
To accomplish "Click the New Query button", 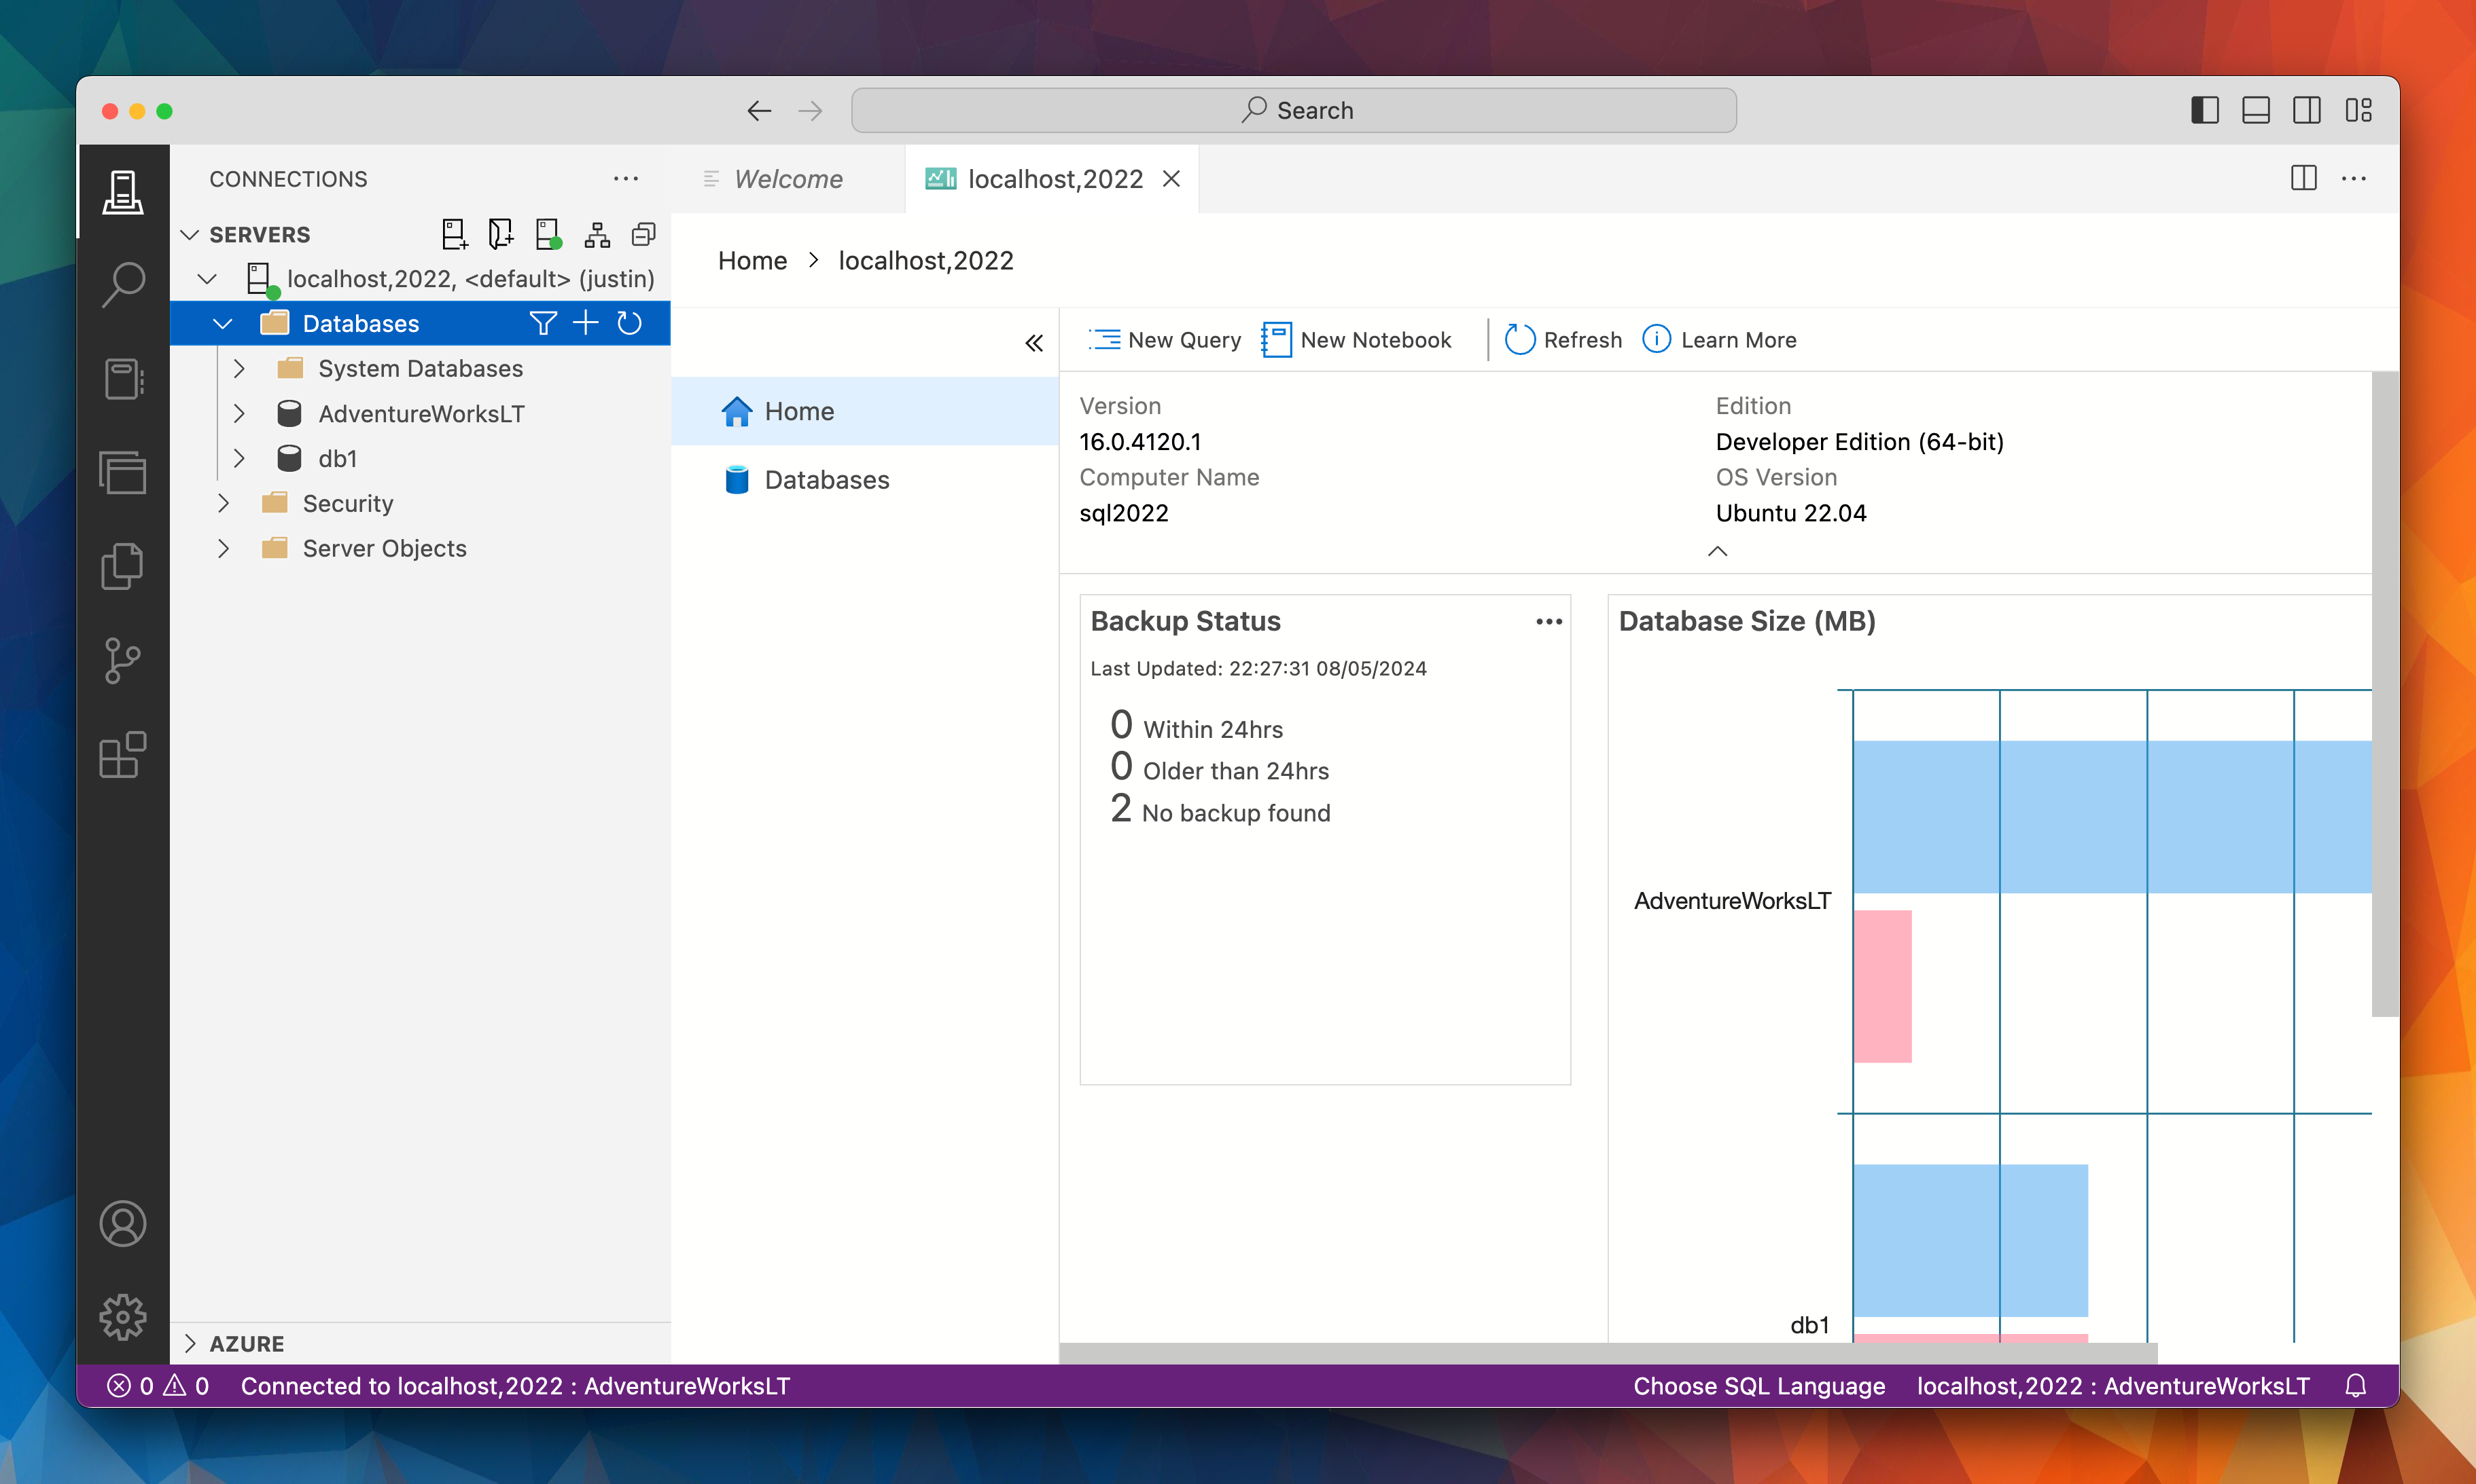I will click(x=1165, y=340).
